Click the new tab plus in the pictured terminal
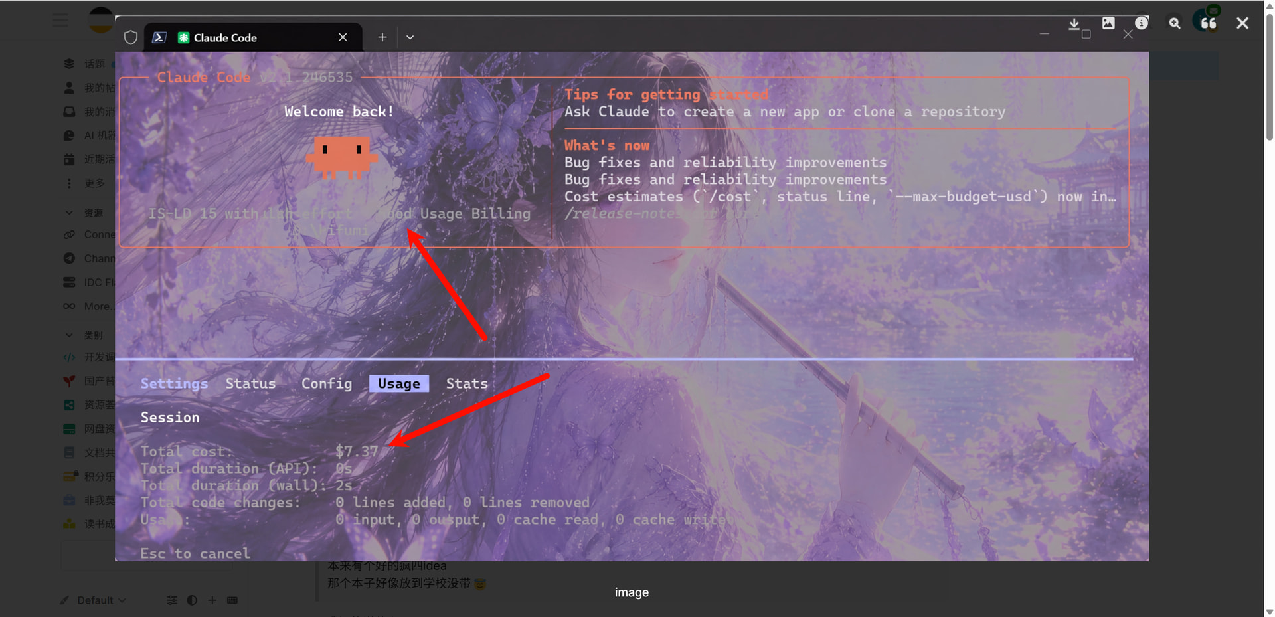Image resolution: width=1275 pixels, height=617 pixels. [382, 37]
